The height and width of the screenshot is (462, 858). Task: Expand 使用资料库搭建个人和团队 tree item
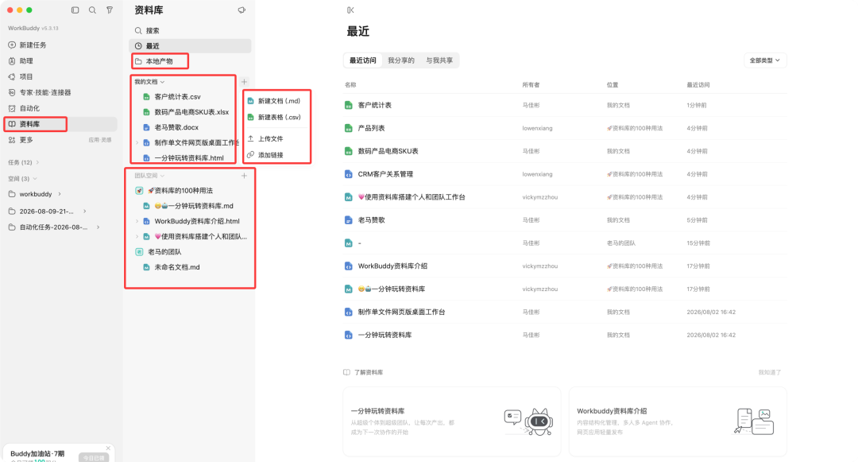click(137, 236)
